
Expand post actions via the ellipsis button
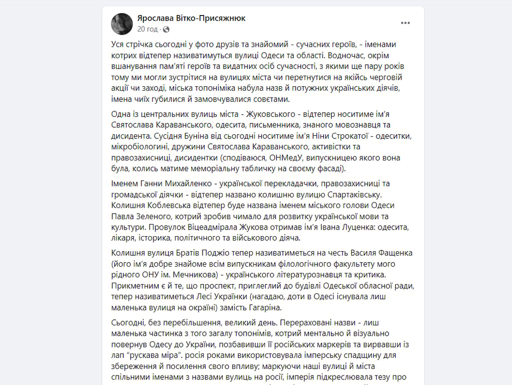[405, 22]
